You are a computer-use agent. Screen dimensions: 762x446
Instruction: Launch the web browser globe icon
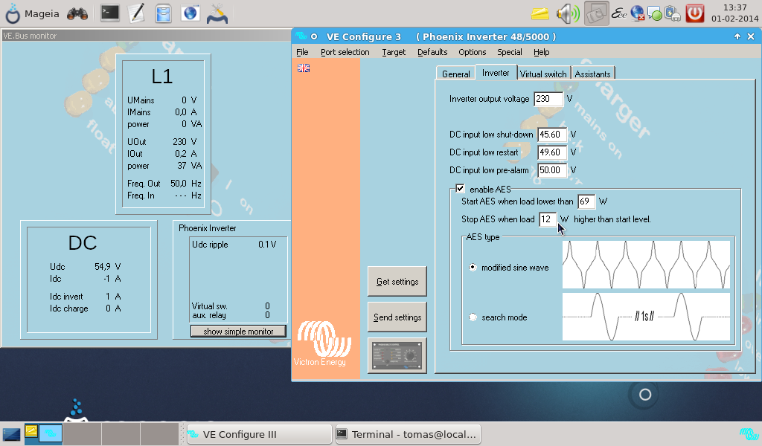tap(190, 13)
